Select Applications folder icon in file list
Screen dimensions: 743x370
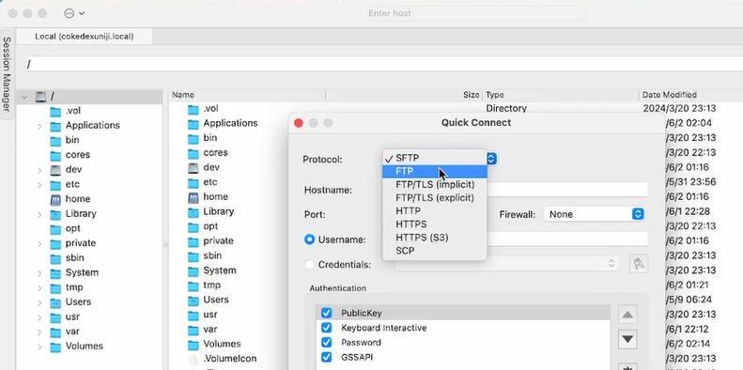pyautogui.click(x=193, y=124)
